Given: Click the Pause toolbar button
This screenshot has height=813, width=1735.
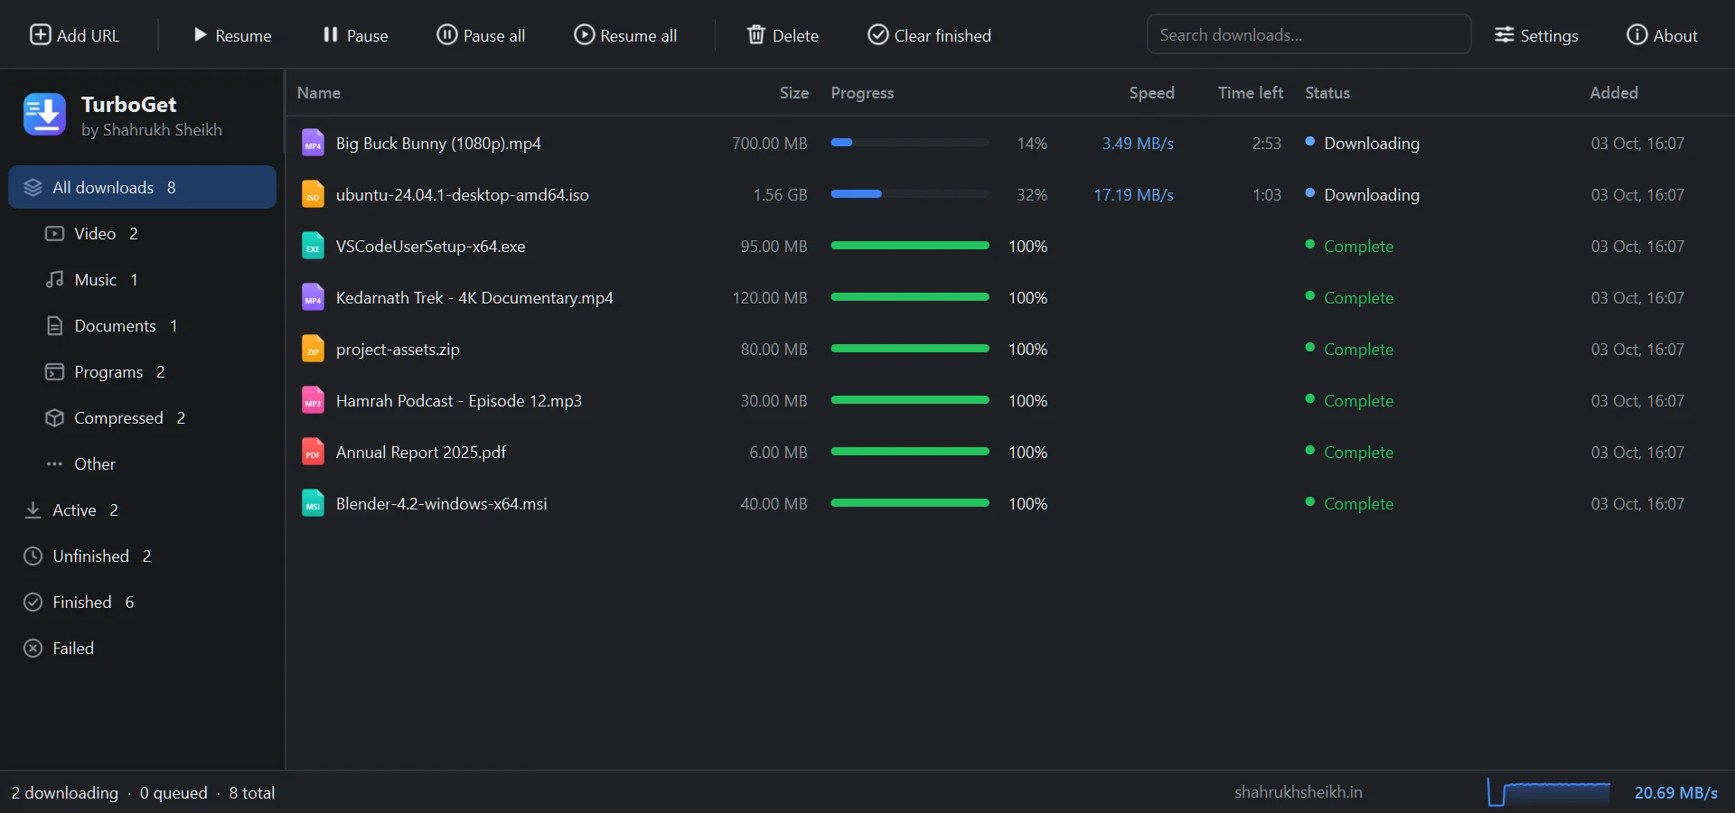Looking at the screenshot, I should (355, 35).
